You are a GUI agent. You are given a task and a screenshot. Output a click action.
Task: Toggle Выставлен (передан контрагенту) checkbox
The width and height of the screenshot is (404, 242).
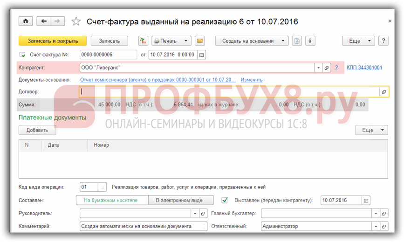pyautogui.click(x=225, y=200)
